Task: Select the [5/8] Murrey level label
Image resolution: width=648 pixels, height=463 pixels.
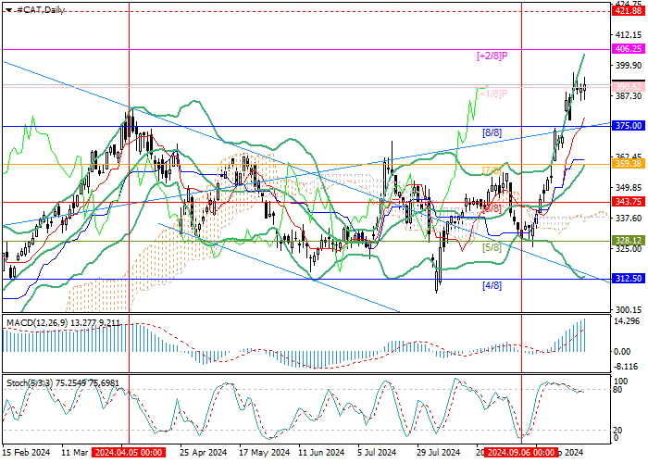Action: [x=492, y=247]
